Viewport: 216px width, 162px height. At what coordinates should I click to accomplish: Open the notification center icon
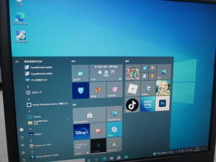point(204,148)
